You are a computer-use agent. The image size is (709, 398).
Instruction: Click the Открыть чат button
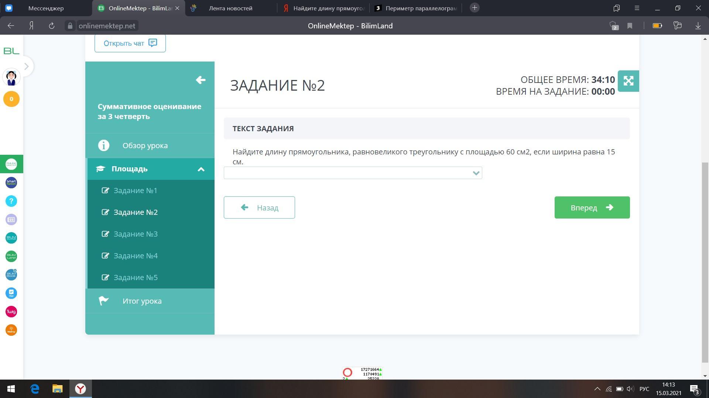tap(130, 43)
